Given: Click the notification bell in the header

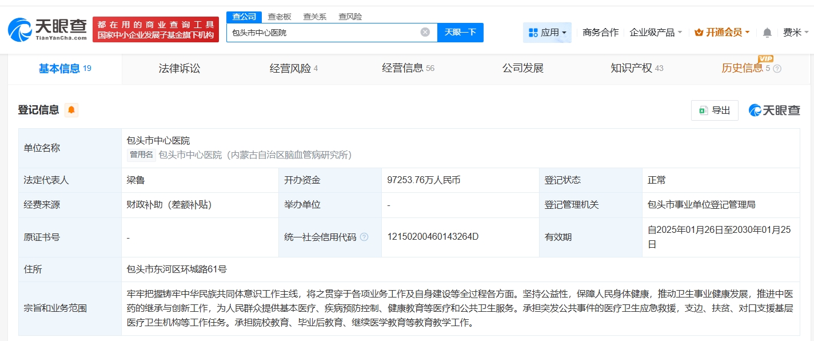Looking at the screenshot, I should click(x=767, y=33).
